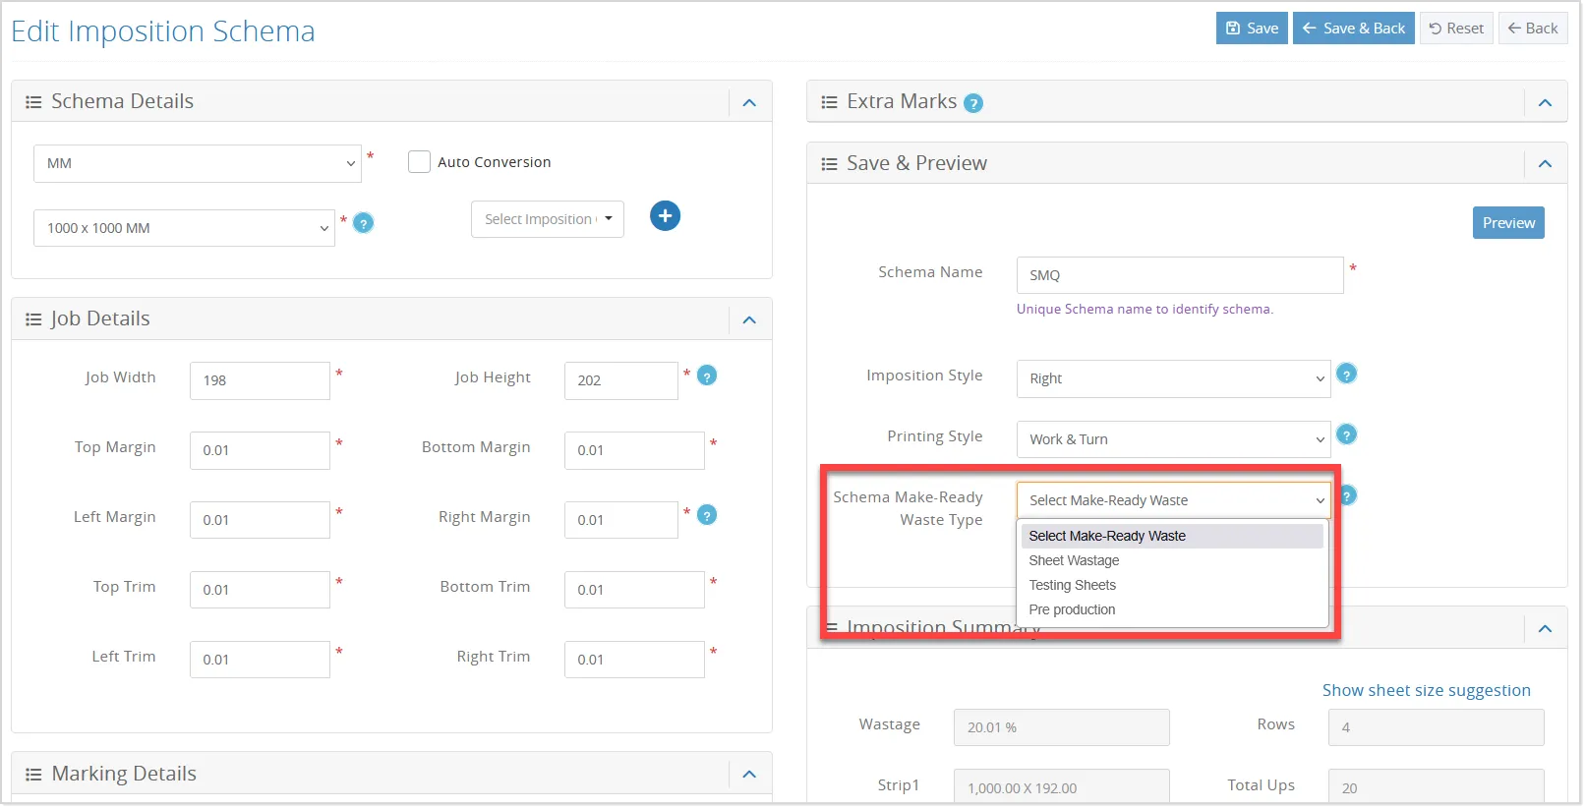The height and width of the screenshot is (809, 1586).
Task: Click the Preview button
Action: click(1508, 223)
